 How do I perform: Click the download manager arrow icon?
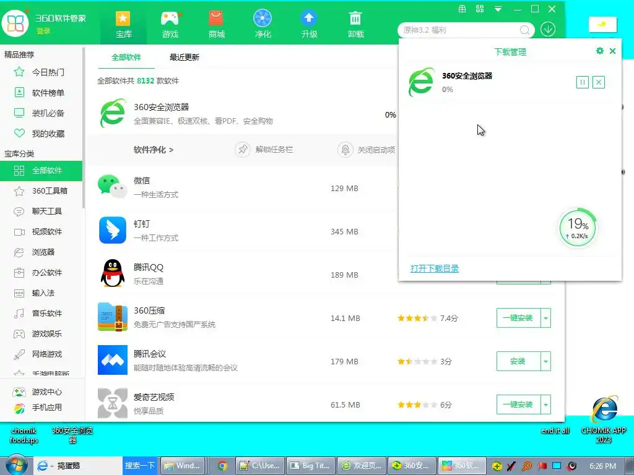[548, 30]
